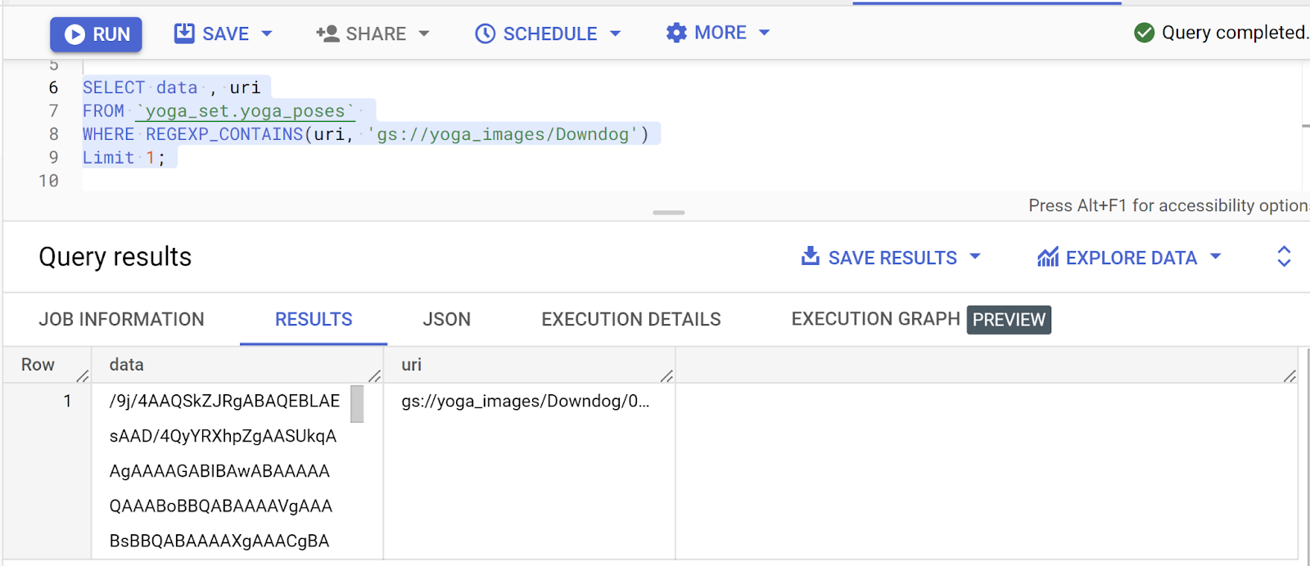Screen dimensions: 1310x566
Task: Toggle the query results panel expand/collapse arrows
Action: pyautogui.click(x=1284, y=257)
